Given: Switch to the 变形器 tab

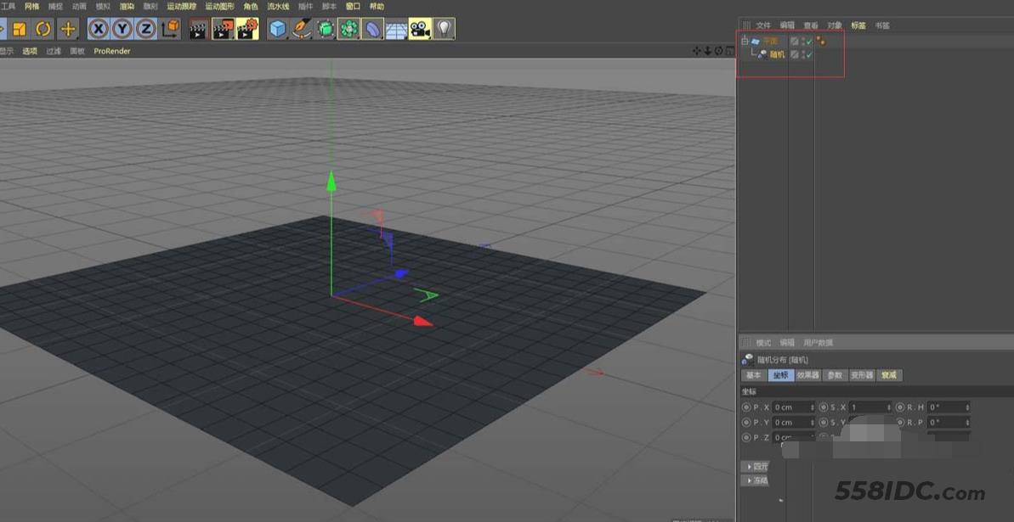Looking at the screenshot, I should point(861,375).
